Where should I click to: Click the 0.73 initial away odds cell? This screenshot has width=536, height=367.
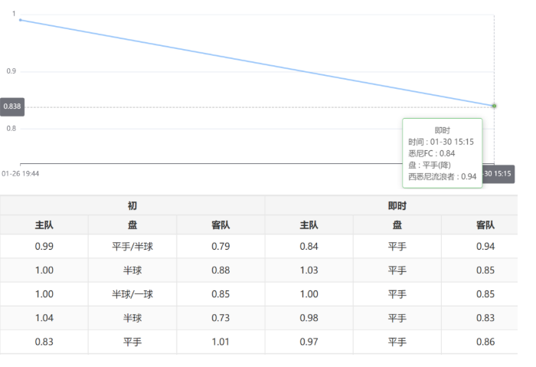tap(221, 318)
